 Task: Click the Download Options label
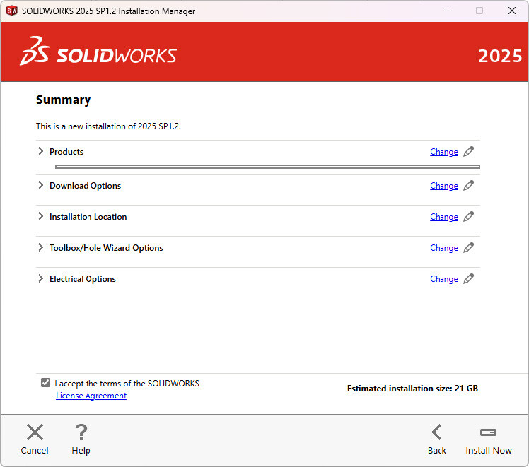85,186
